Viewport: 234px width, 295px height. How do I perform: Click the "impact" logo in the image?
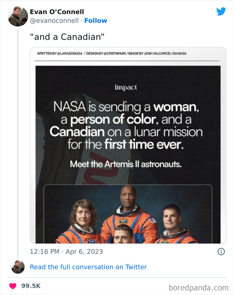click(x=126, y=87)
